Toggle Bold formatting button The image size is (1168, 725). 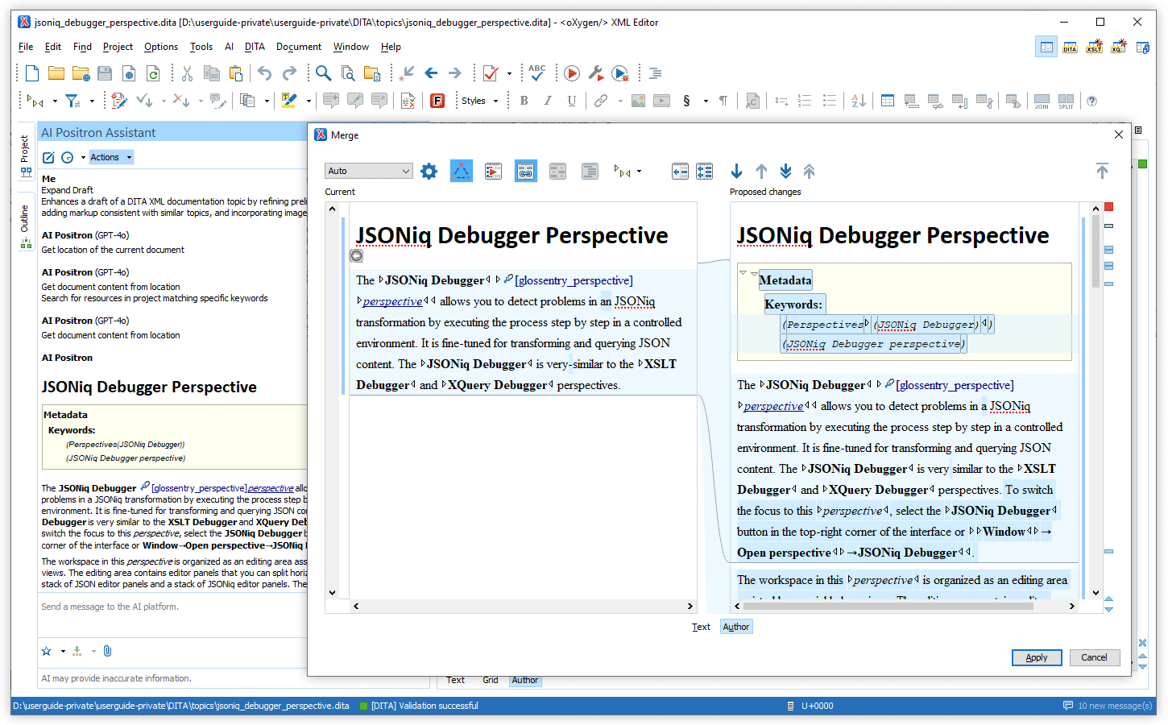pos(524,101)
